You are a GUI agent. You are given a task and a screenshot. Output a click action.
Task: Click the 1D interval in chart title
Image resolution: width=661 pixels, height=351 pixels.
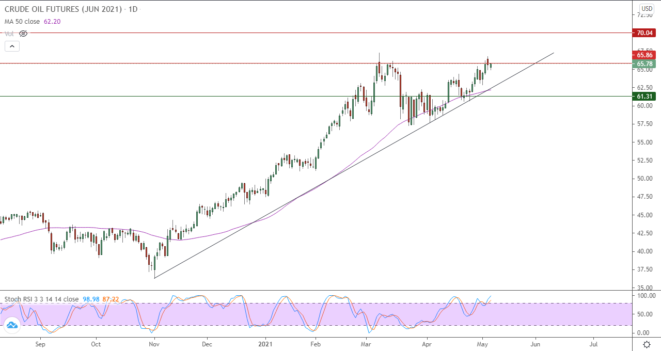point(133,9)
